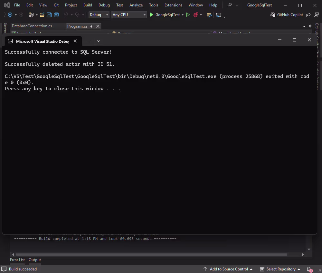Expand the debug console tab chevron

pos(98,41)
